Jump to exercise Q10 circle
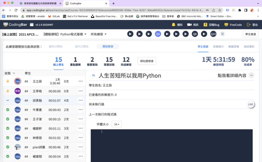 (x=213, y=34)
